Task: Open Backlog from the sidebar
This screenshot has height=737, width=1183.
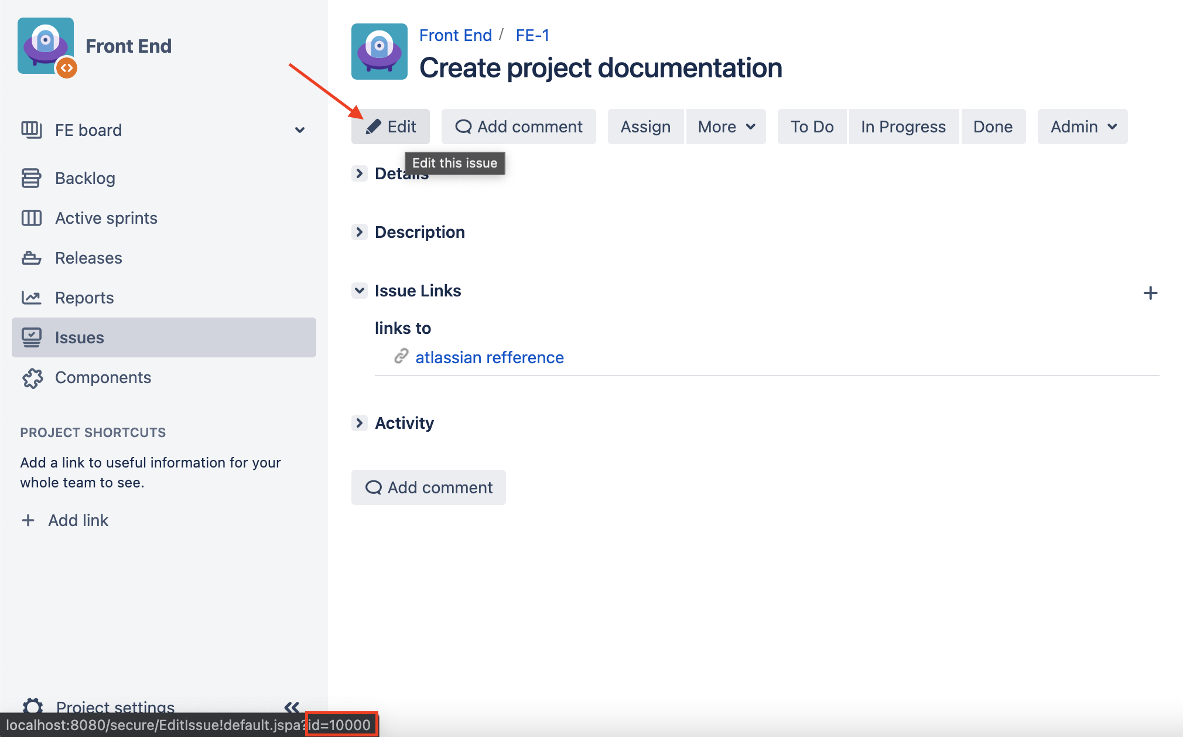Action: (85, 178)
